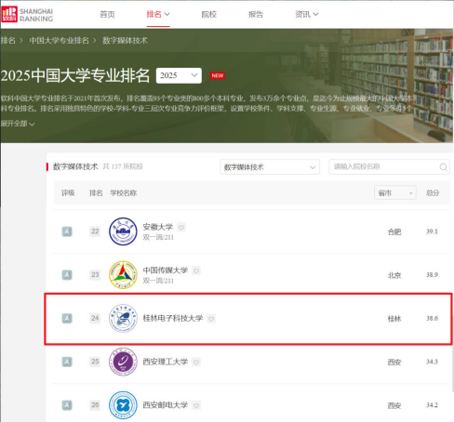Viewport: 454px width, 422px height.
Task: Click rank number 25
Action: [x=95, y=362]
